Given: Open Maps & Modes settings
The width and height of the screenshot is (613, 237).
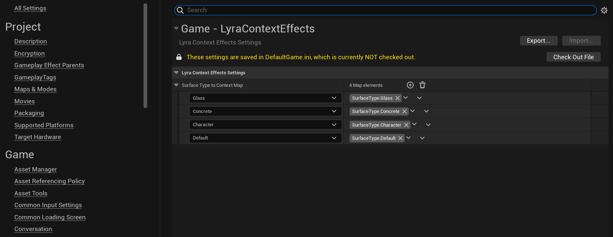Looking at the screenshot, I should (x=35, y=89).
